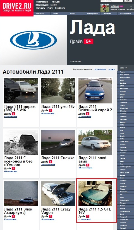Open the Конкурс! link

point(56,2)
